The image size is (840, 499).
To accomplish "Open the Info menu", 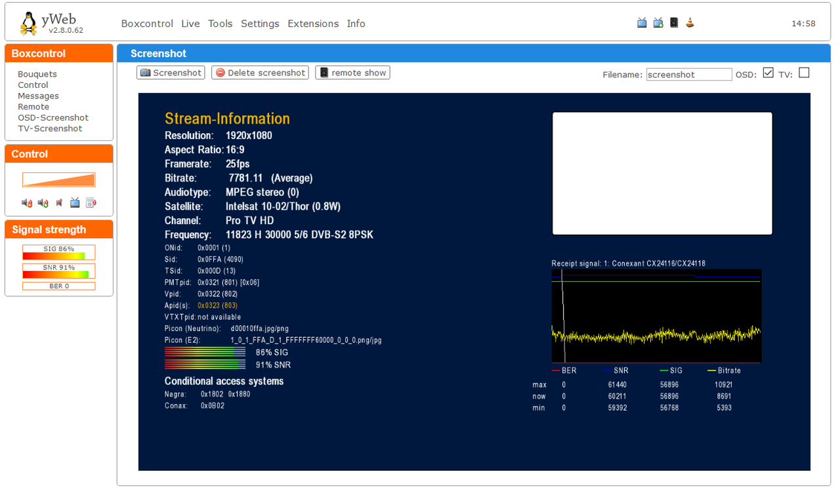I will (x=356, y=24).
